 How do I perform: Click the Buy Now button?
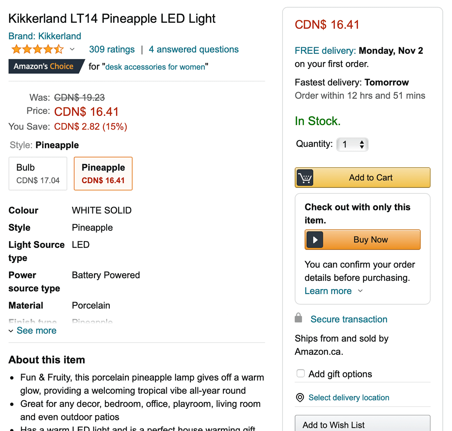pos(363,240)
